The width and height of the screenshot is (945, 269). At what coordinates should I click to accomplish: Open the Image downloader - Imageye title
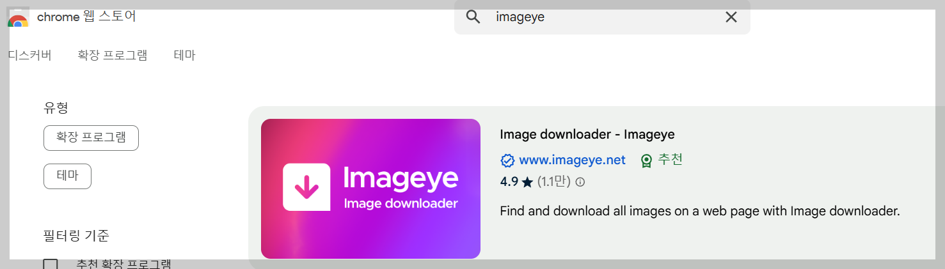[587, 135]
